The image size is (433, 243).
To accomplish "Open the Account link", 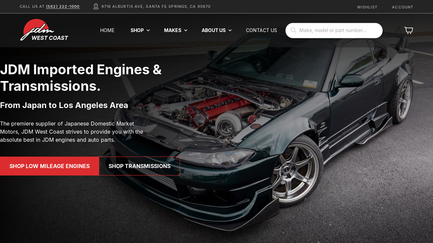I will [402, 7].
